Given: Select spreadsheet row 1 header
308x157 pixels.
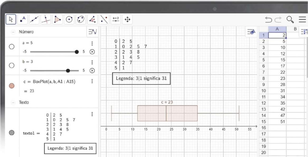Looking at the screenshot, I should (x=264, y=35).
